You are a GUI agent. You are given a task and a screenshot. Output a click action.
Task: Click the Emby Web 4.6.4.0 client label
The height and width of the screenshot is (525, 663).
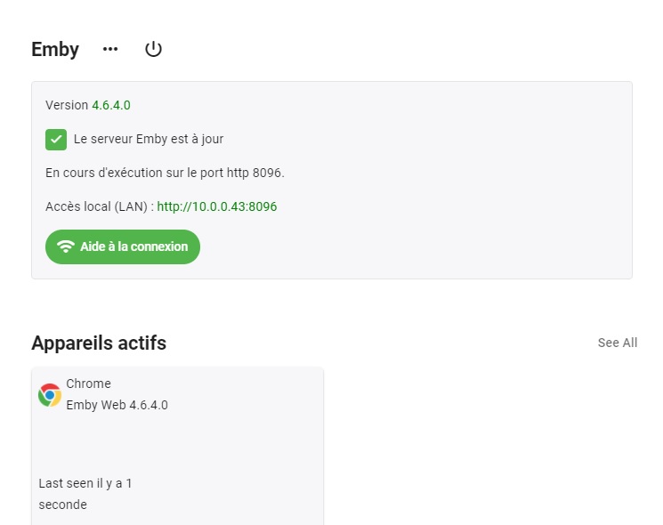(x=117, y=405)
